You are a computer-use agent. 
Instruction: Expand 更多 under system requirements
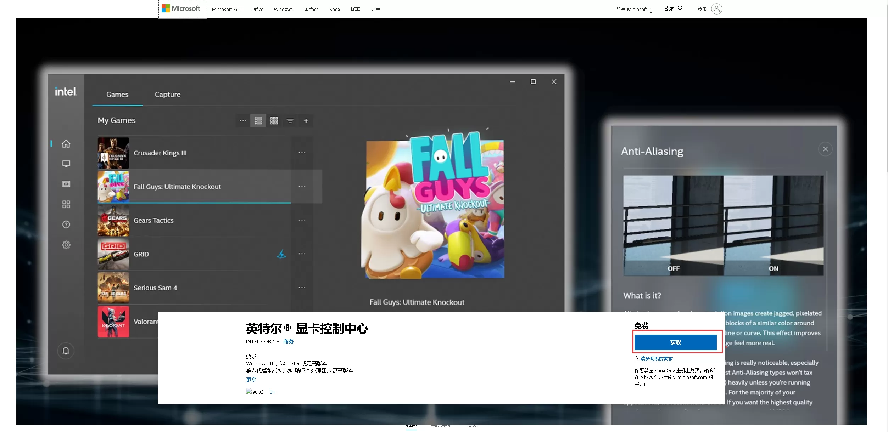point(251,380)
